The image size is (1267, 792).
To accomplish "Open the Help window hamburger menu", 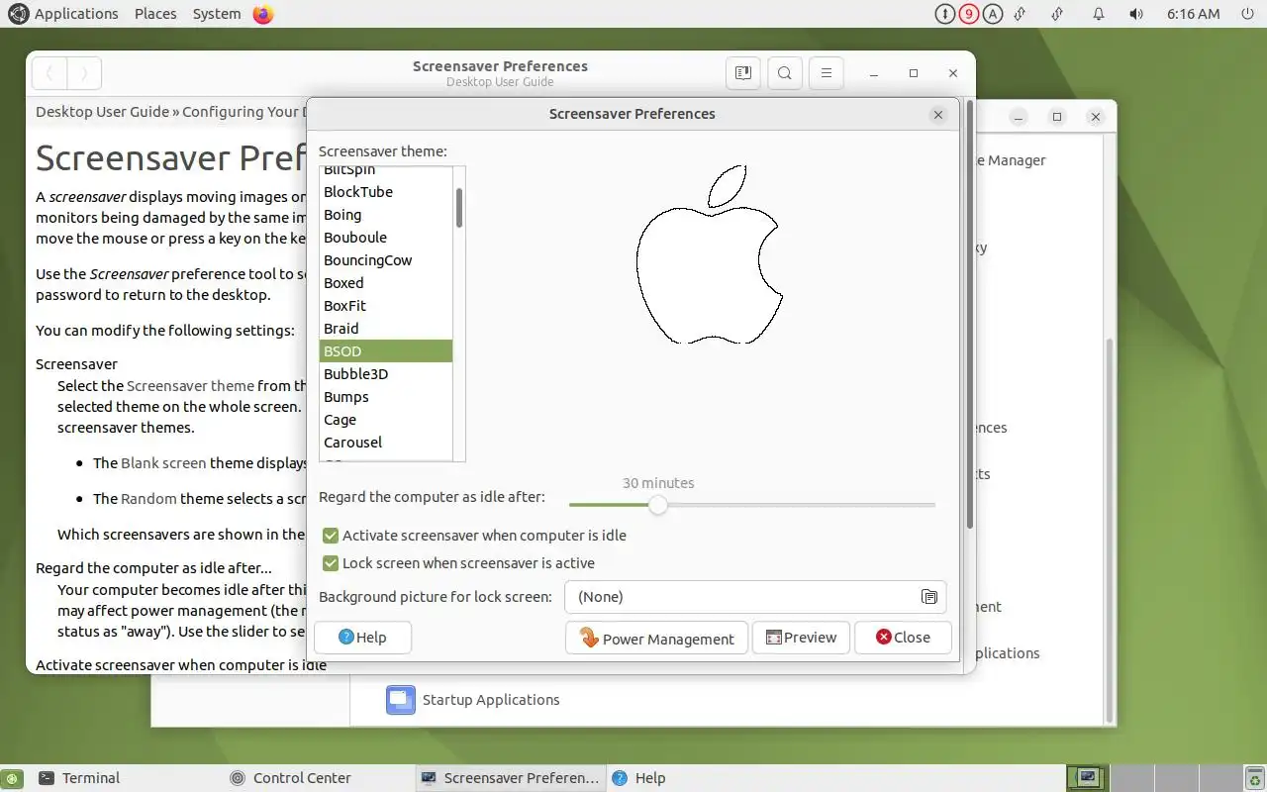I will point(826,73).
